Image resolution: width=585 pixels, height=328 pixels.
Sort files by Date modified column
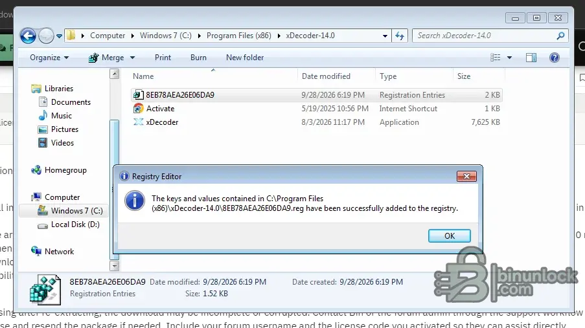(x=326, y=76)
